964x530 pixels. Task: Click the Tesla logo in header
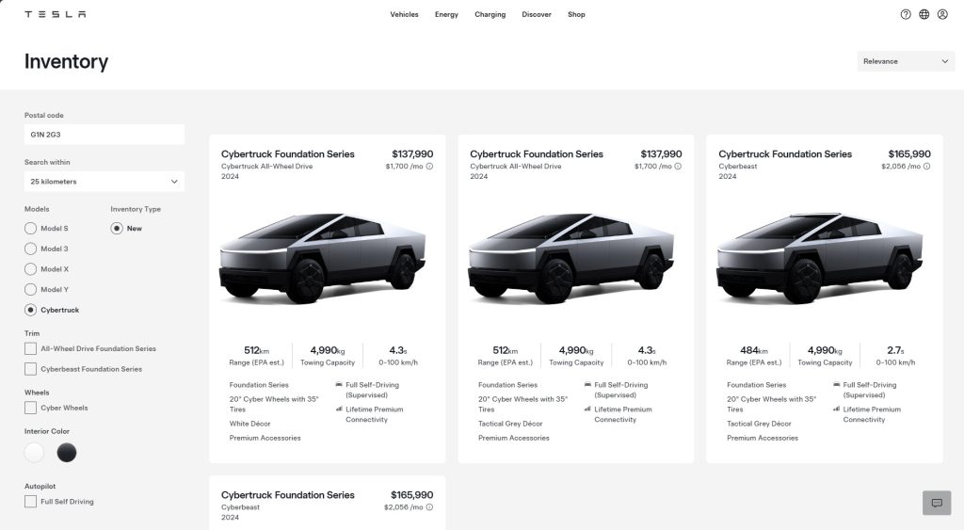[55, 14]
